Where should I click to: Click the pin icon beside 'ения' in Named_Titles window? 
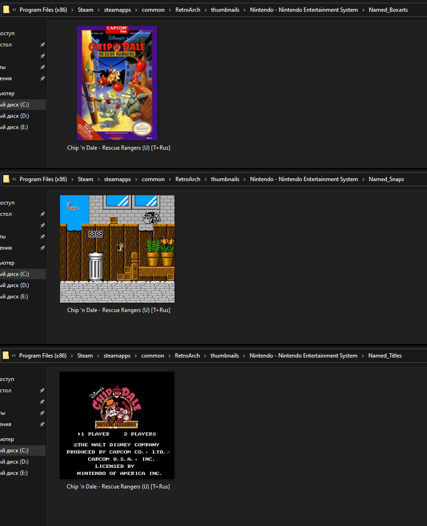42,424
